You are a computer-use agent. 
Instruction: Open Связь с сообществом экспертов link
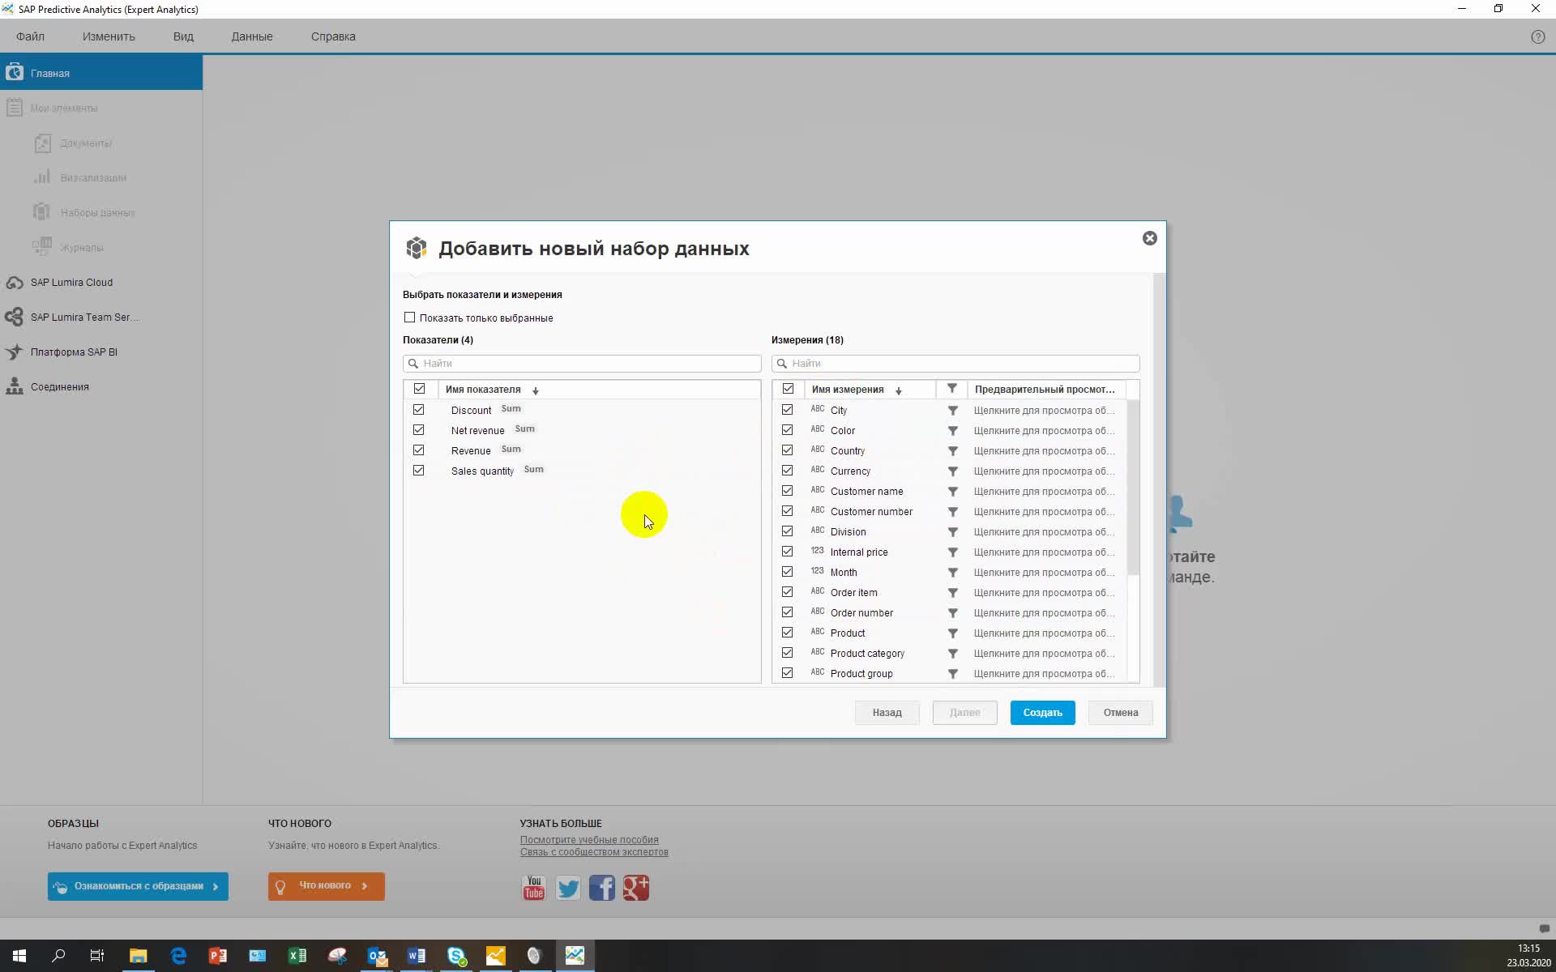pyautogui.click(x=594, y=852)
